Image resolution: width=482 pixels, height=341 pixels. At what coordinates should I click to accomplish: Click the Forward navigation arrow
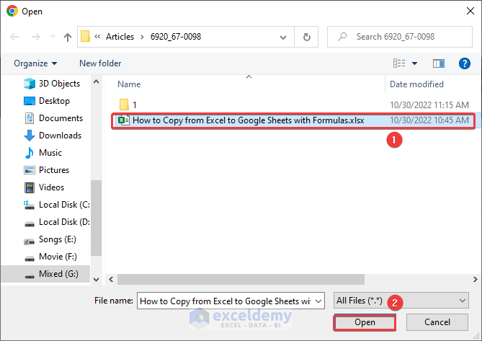[36, 37]
